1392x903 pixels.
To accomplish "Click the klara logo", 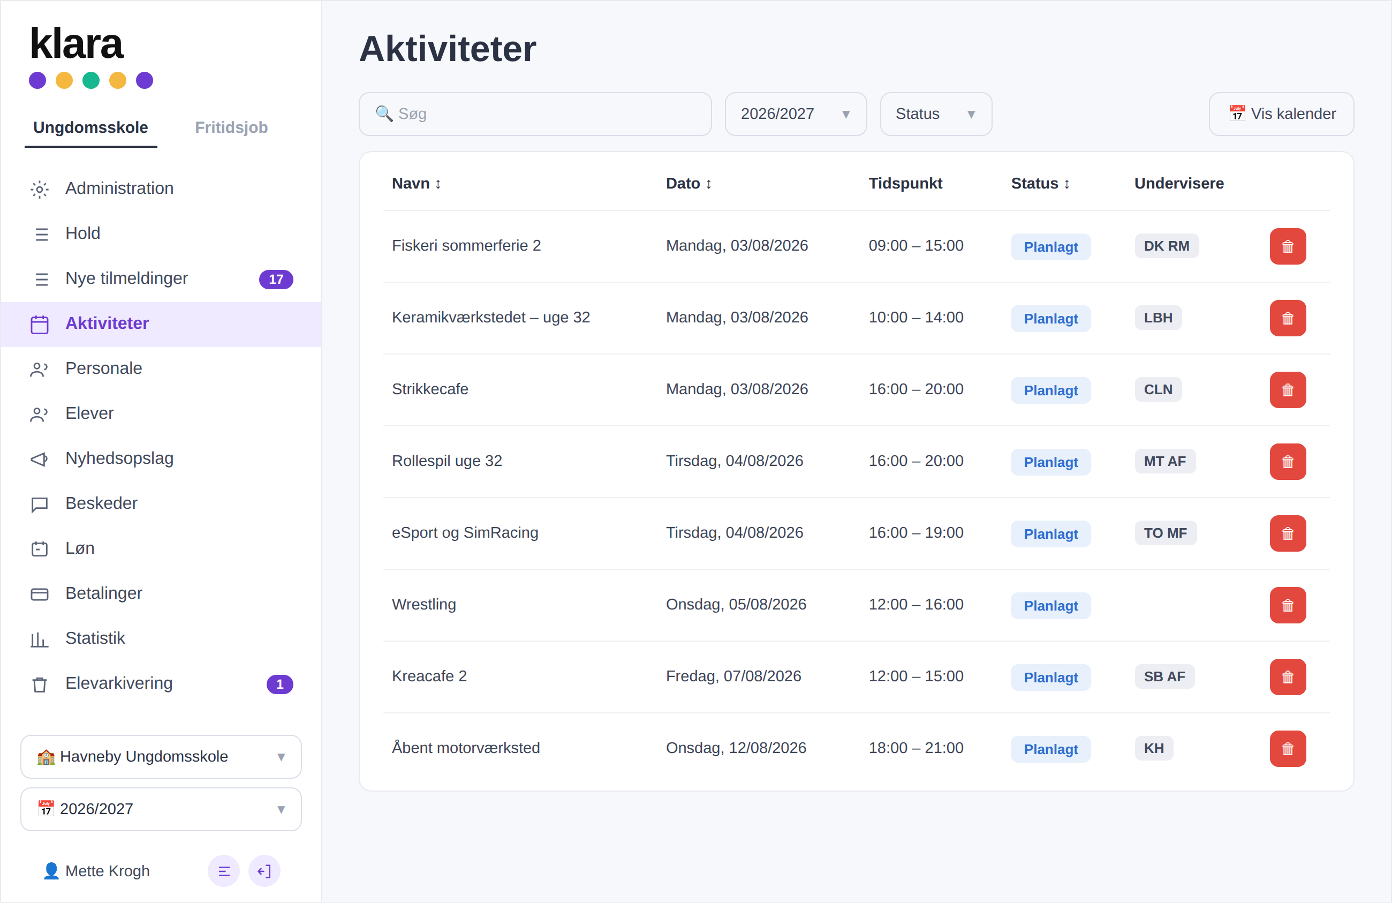I will point(90,56).
